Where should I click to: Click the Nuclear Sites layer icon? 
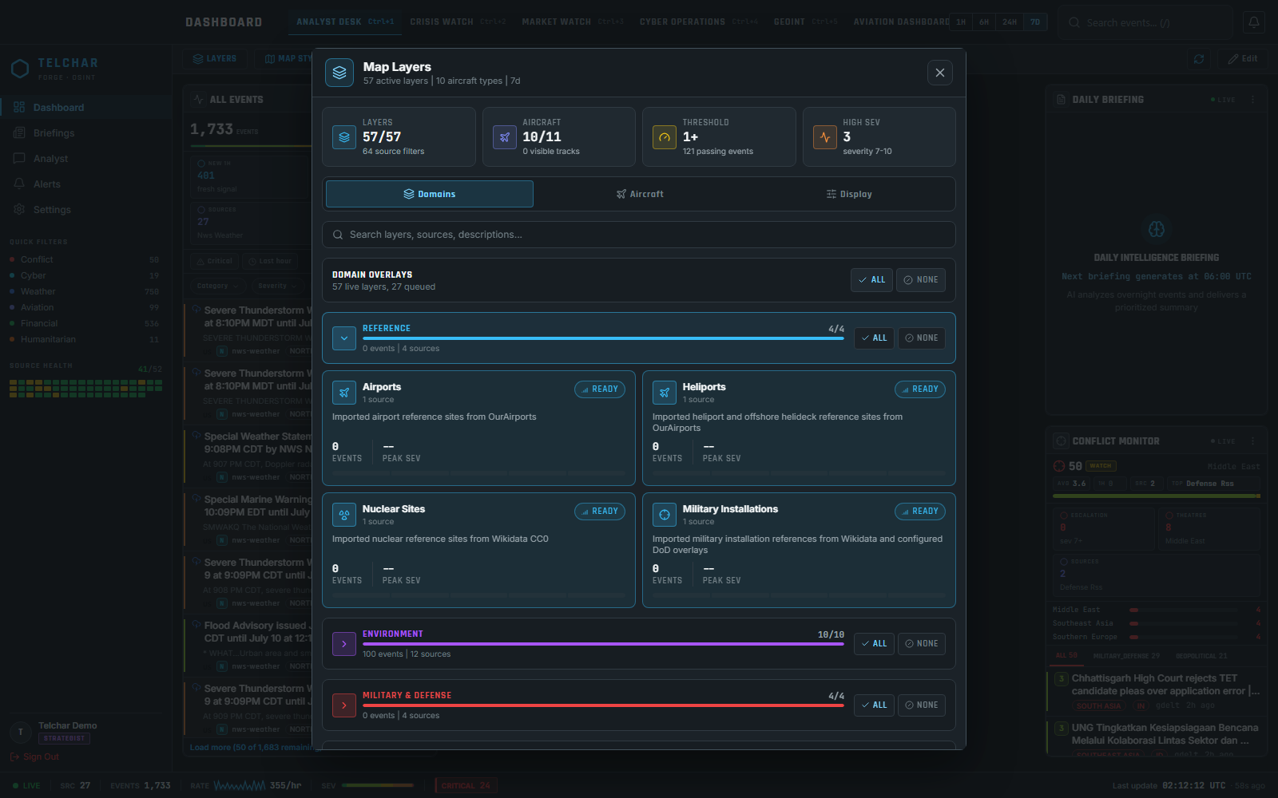pyautogui.click(x=344, y=515)
